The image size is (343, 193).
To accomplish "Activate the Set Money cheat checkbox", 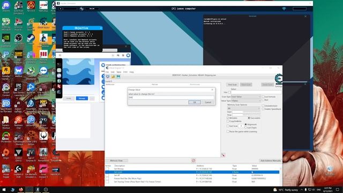I will 107,169.
